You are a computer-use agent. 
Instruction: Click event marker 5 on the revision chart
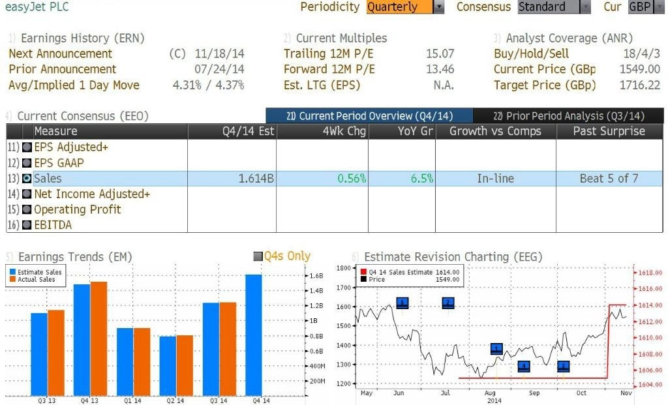[x=402, y=303]
